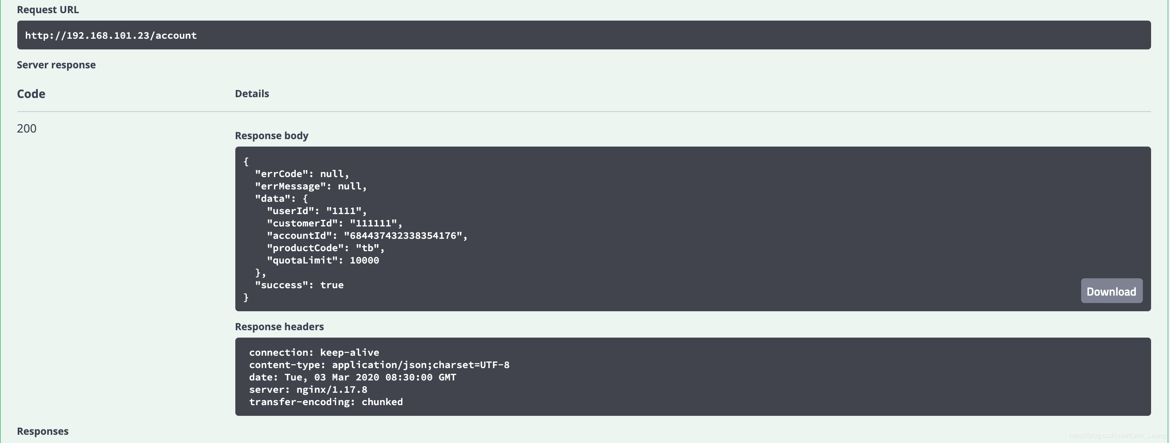Viewport: 1170px width, 443px height.
Task: Click the "productCode": "tb" line
Action: (326, 248)
